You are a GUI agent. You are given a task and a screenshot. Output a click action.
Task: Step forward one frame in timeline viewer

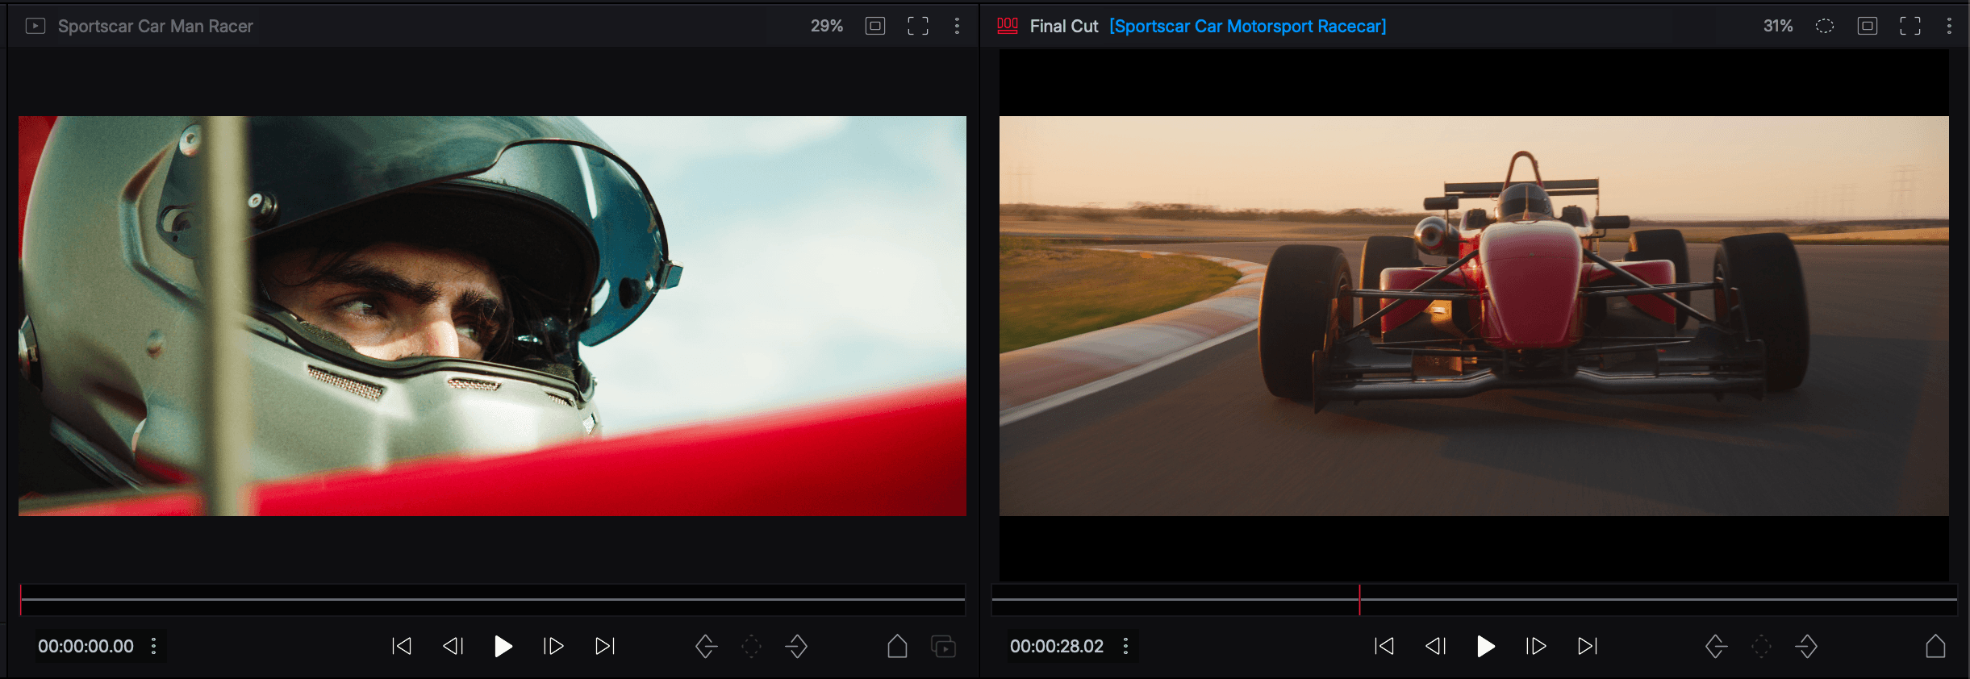click(x=1536, y=646)
